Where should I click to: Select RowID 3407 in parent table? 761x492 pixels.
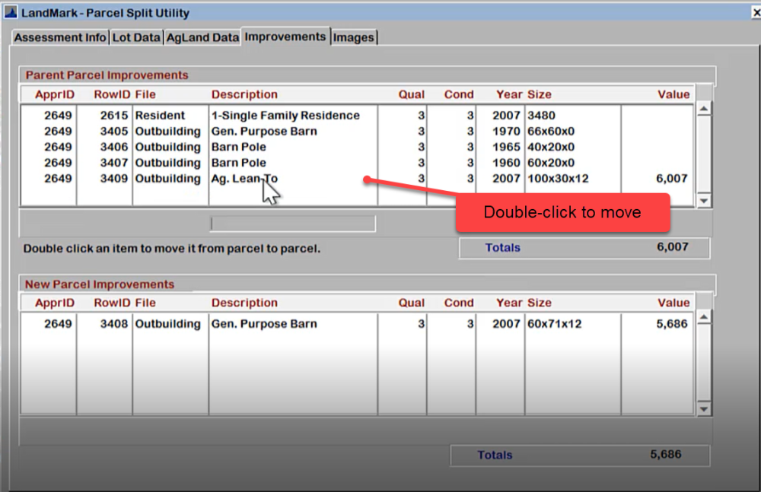(x=113, y=163)
